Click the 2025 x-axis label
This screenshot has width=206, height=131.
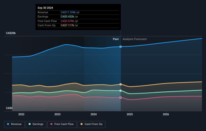tap(130, 114)
